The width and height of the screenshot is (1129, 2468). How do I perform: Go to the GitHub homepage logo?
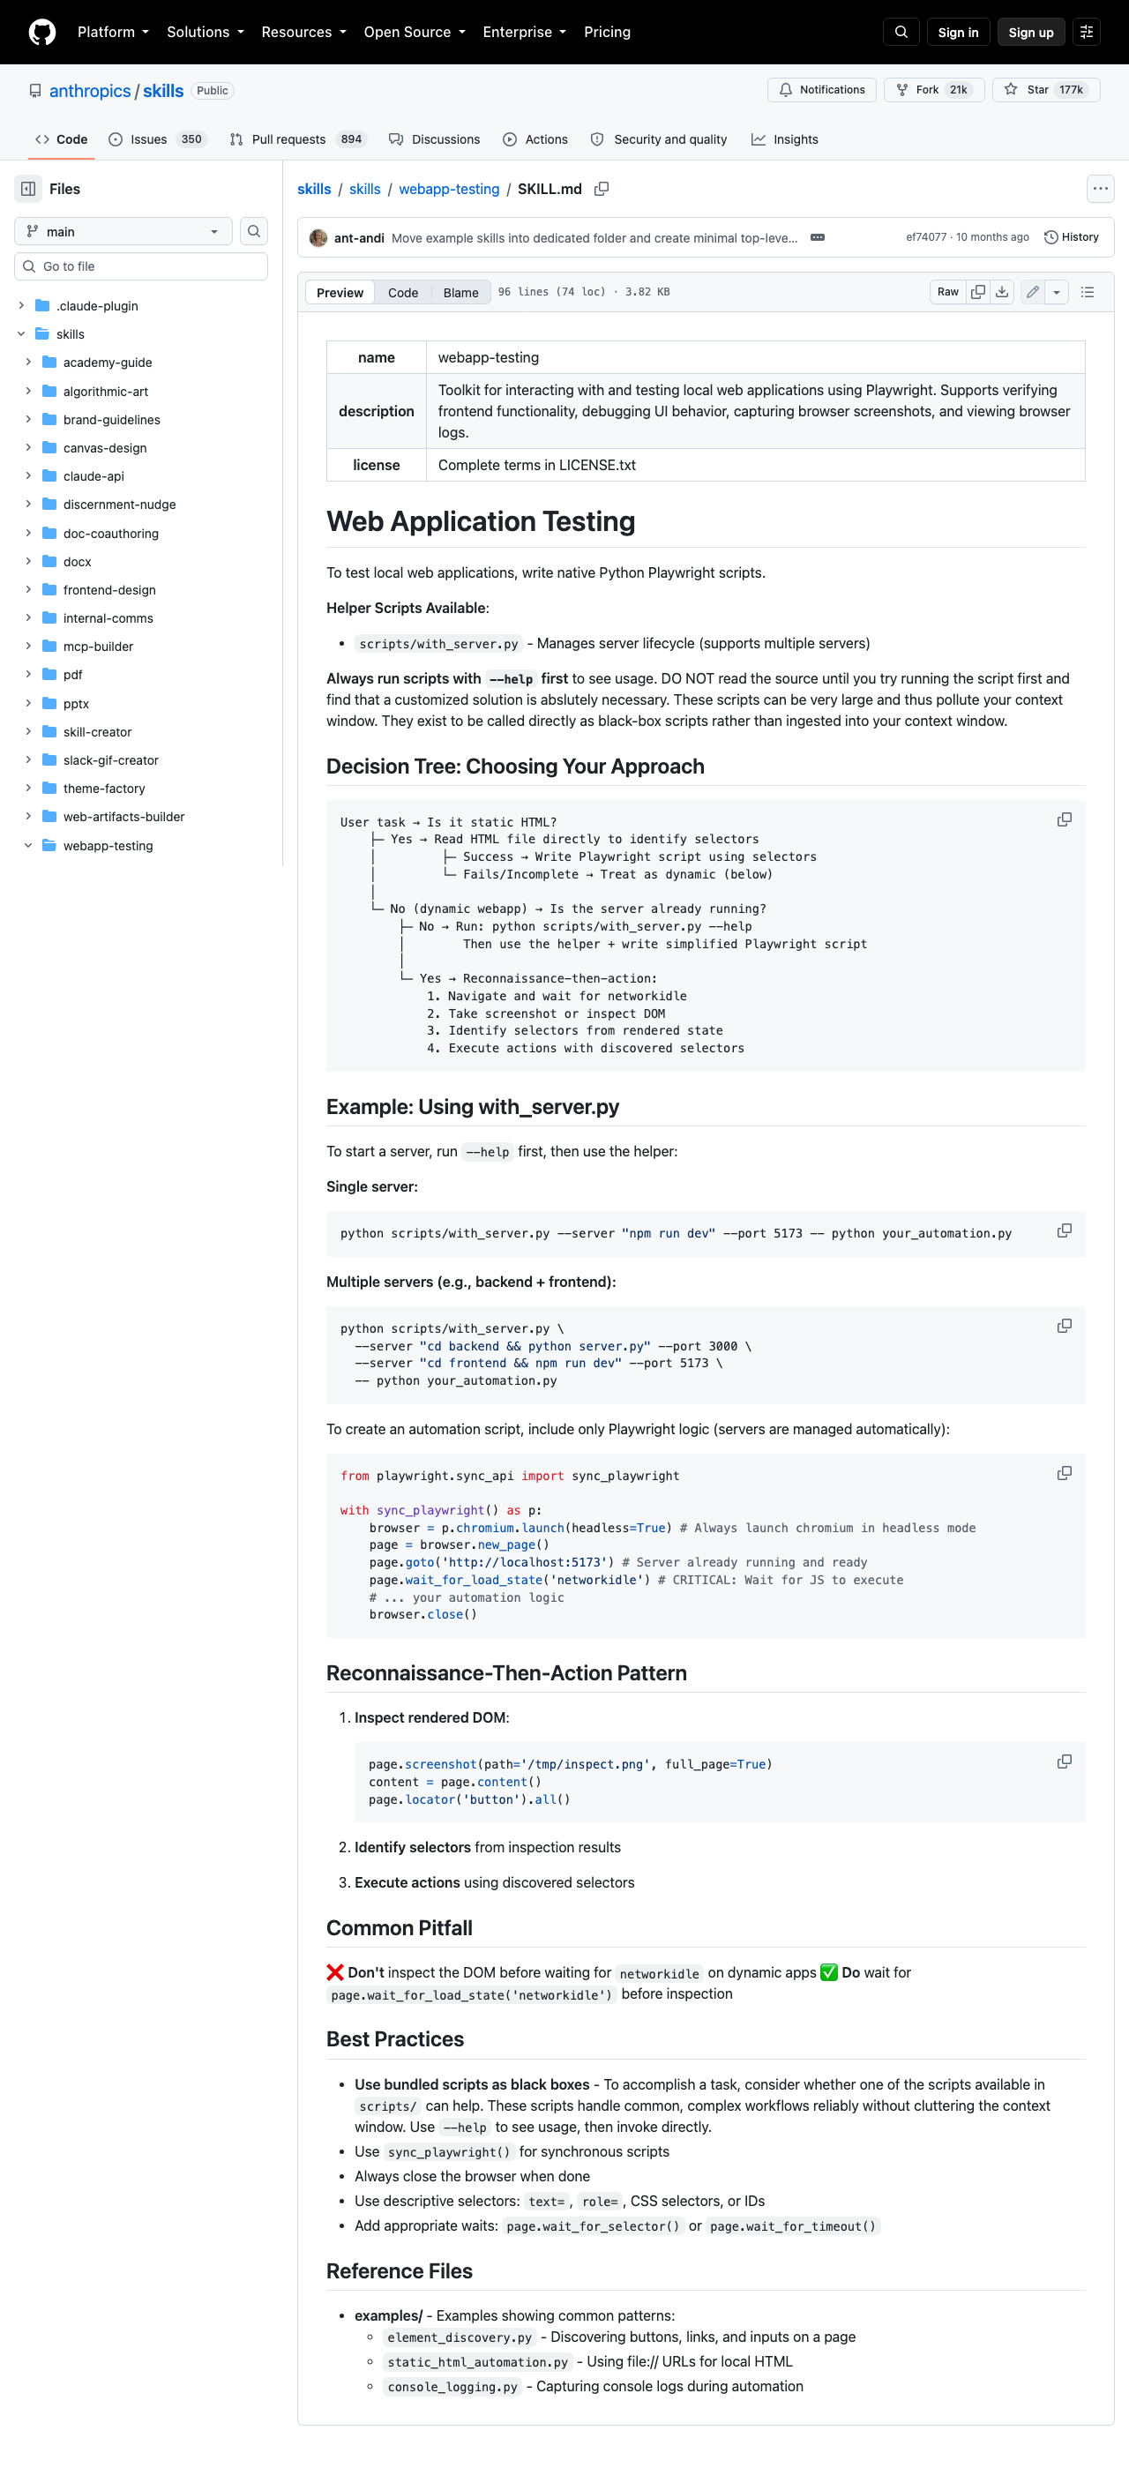point(42,33)
